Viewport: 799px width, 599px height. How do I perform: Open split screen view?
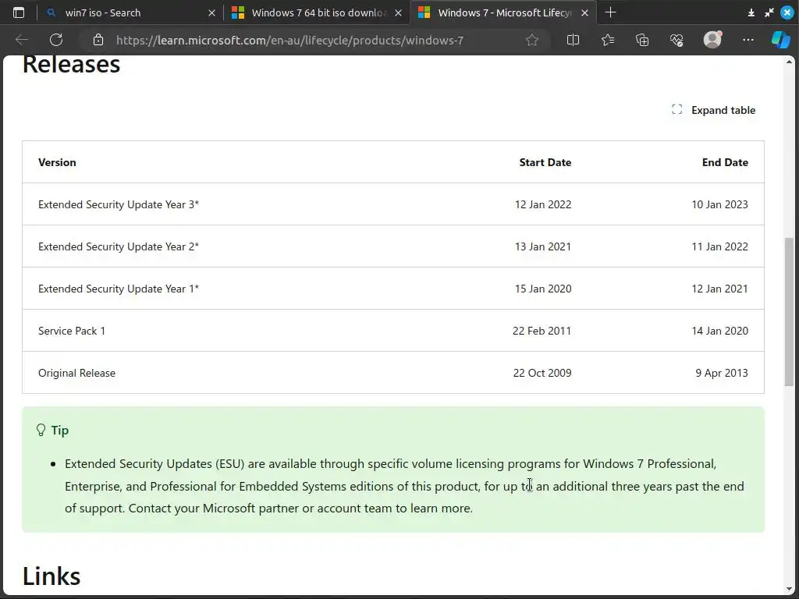tap(573, 40)
